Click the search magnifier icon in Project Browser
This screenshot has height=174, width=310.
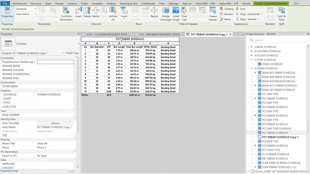tap(251, 40)
